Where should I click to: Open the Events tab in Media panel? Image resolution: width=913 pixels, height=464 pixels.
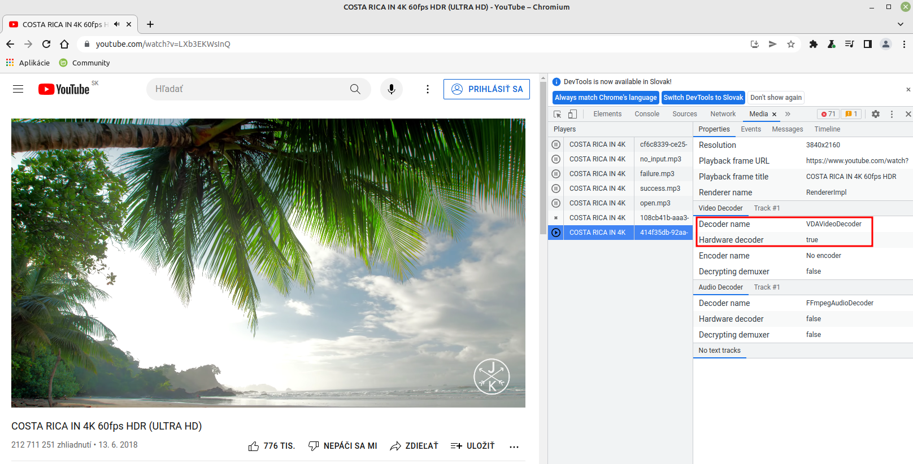click(x=750, y=129)
